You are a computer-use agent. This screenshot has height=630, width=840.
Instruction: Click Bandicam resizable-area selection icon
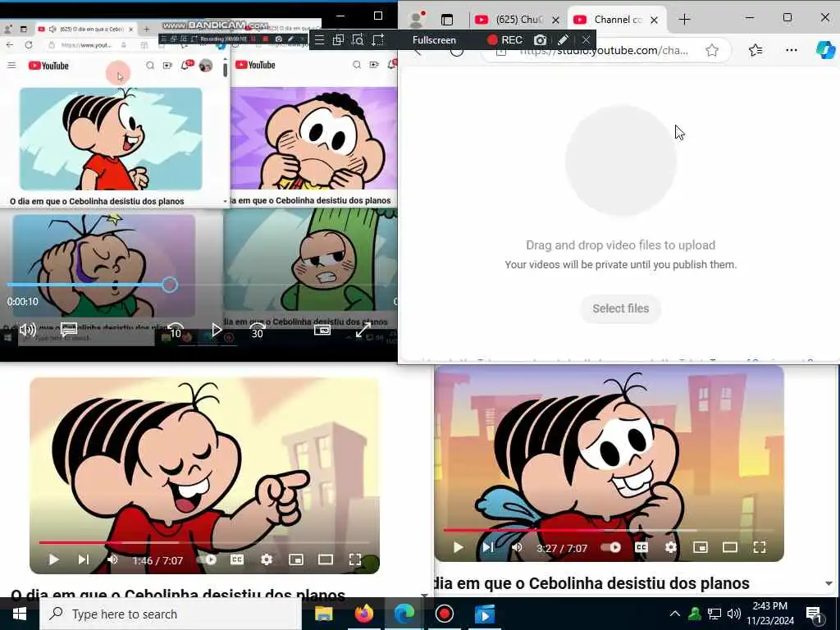point(378,40)
